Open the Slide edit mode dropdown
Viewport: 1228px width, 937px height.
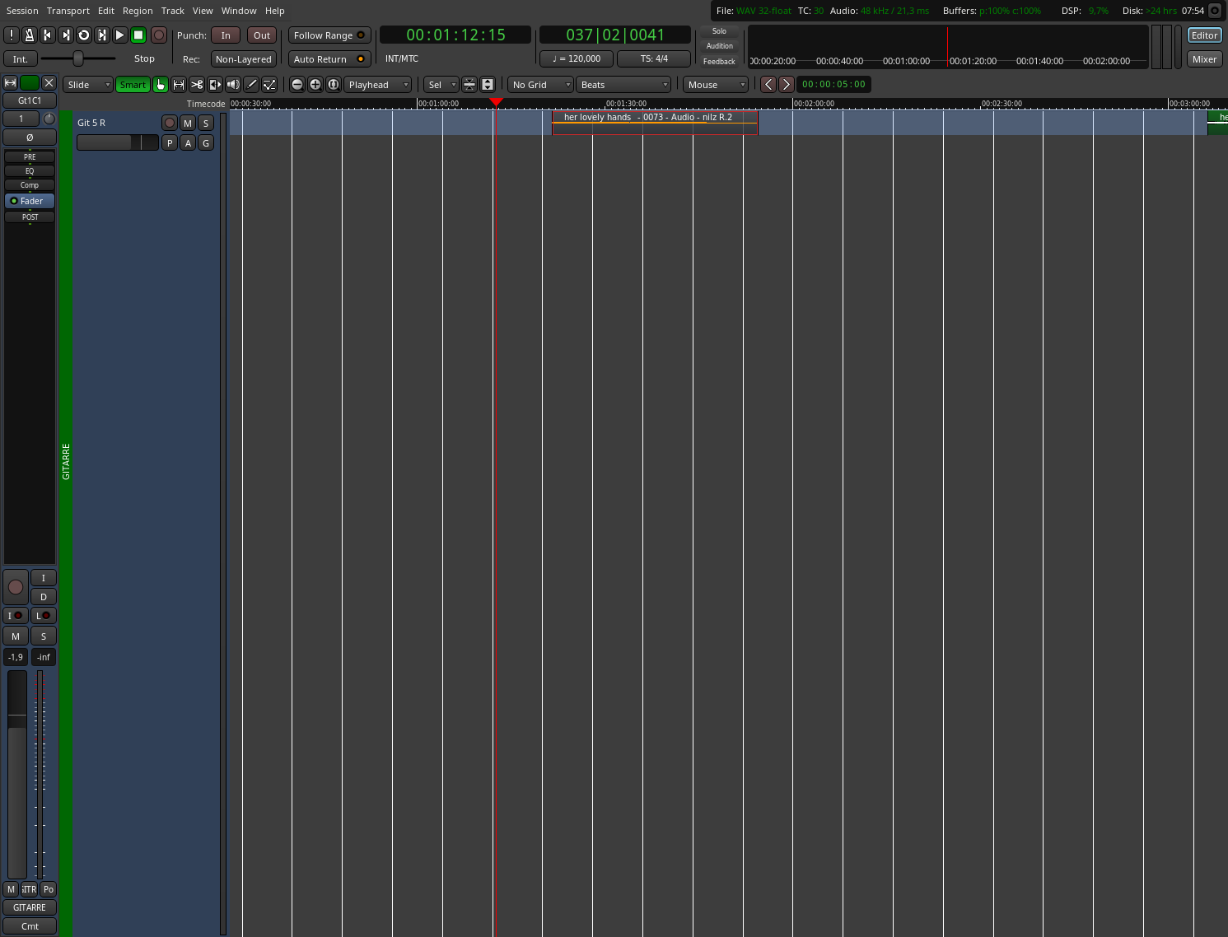pyautogui.click(x=88, y=85)
